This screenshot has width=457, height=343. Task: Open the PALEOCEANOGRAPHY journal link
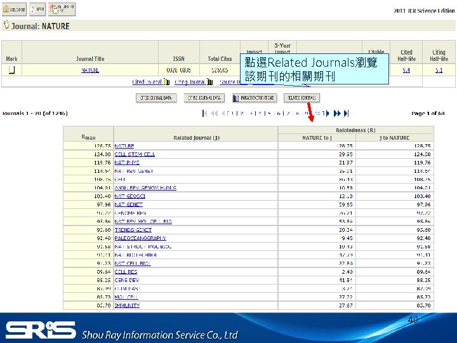pyautogui.click(x=140, y=238)
